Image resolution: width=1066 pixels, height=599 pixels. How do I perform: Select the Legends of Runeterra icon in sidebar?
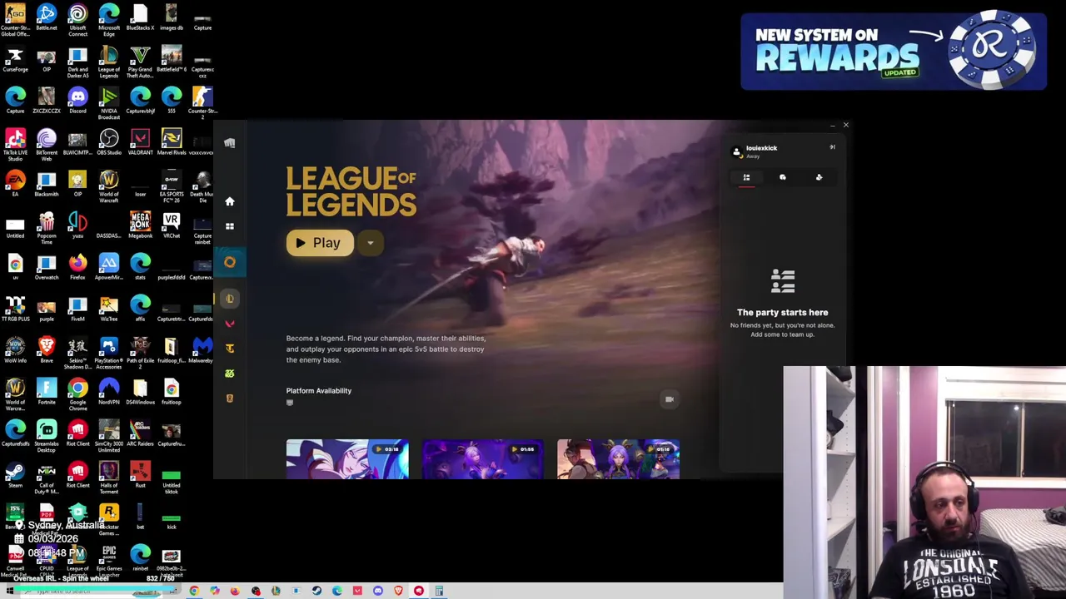230,399
